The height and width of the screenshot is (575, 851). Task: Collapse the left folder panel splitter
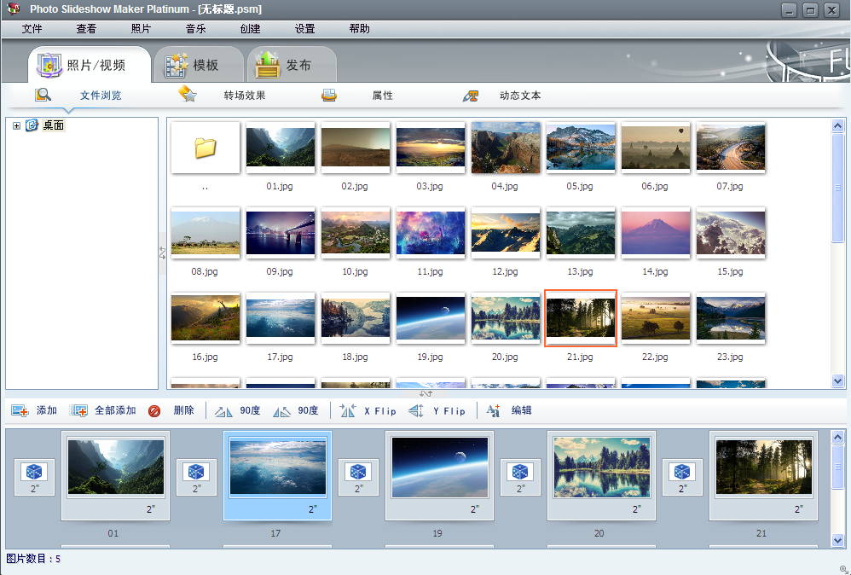pos(162,253)
